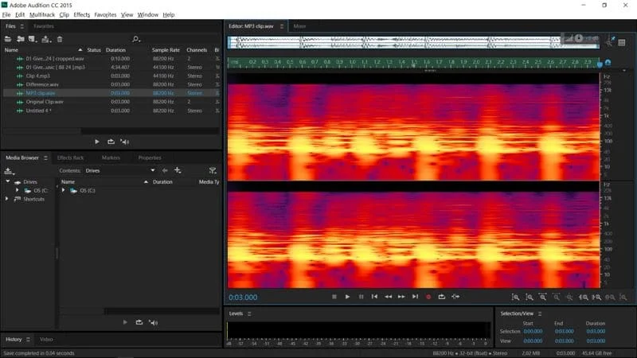Collapse the Drives tree node
Image resolution: width=637 pixels, height=358 pixels.
[8, 181]
